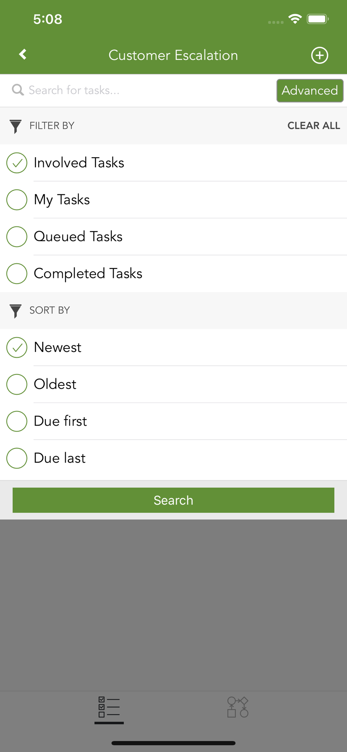Tap the back arrow icon
This screenshot has width=347, height=752.
click(x=23, y=55)
